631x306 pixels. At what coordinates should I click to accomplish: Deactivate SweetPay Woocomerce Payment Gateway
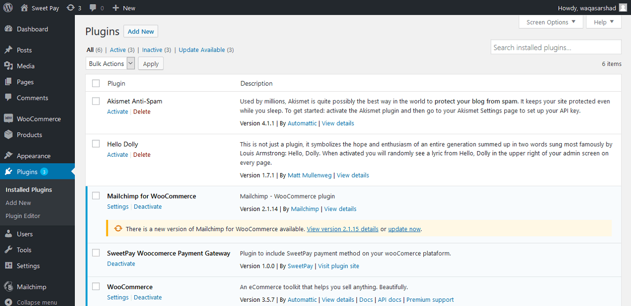coord(121,264)
